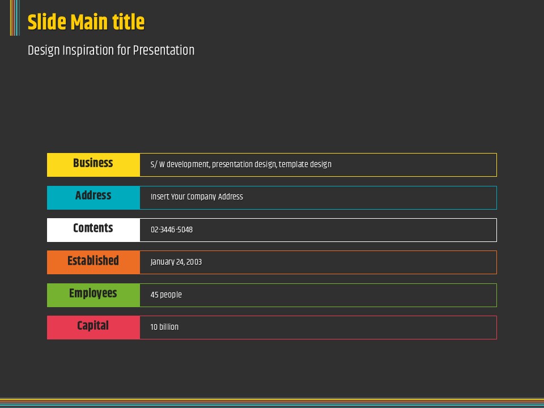Click the phone number 02-3446-5048
This screenshot has width=544, height=408.
click(171, 229)
